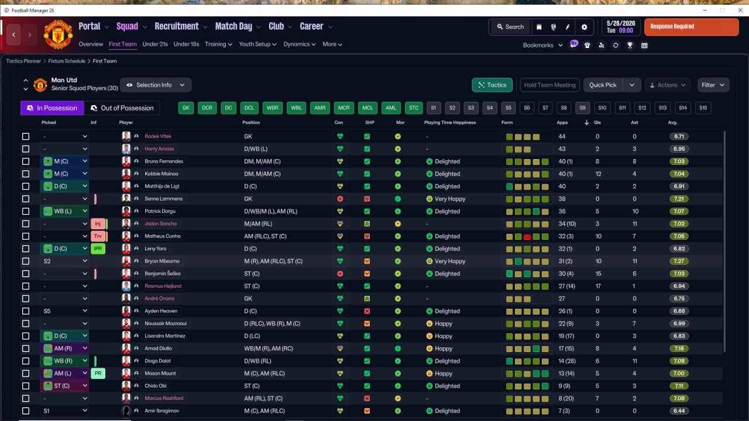Check the box for Bryan Mbeumo
Viewport: 749px width, 421px height.
[x=26, y=261]
